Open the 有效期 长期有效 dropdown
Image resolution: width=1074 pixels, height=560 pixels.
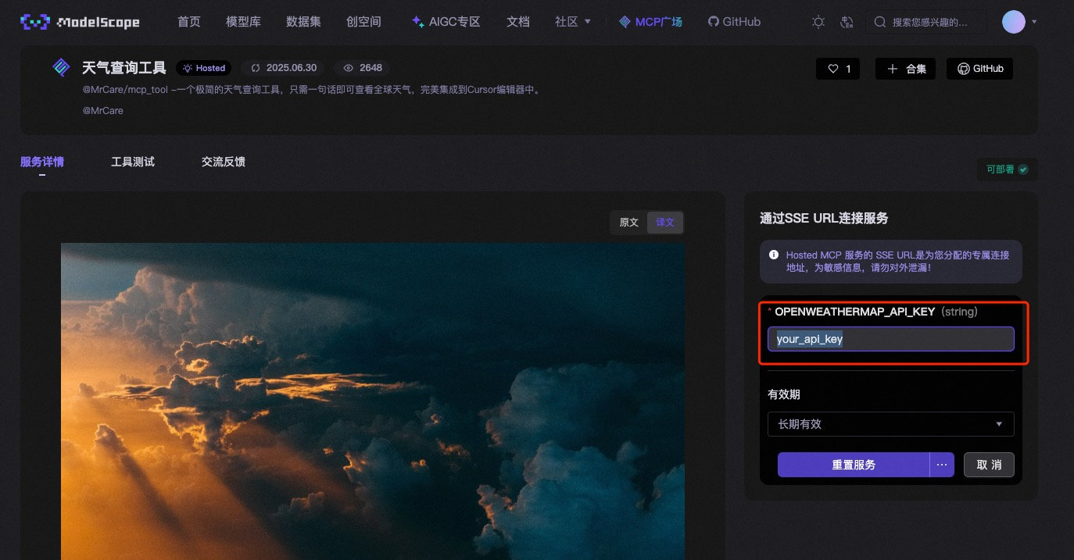891,424
